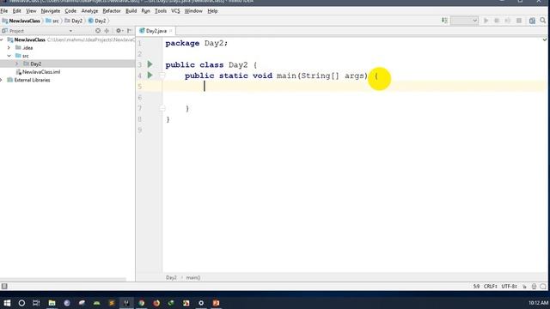Open the Tools menu
The width and height of the screenshot is (550, 309).
[x=161, y=11]
